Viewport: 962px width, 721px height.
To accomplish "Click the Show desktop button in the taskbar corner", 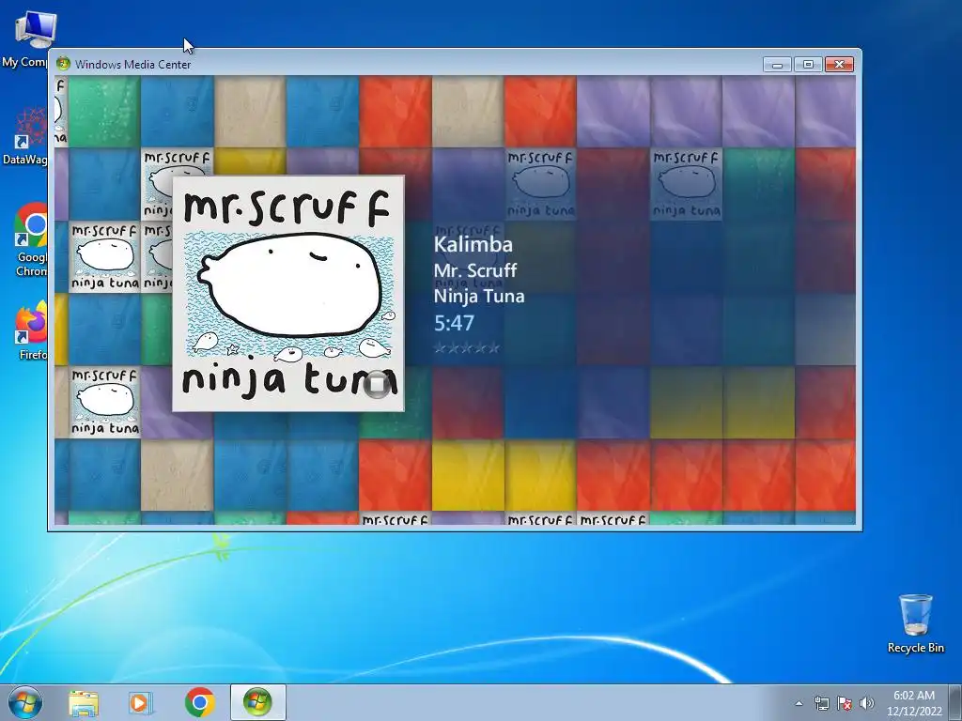I will (955, 702).
